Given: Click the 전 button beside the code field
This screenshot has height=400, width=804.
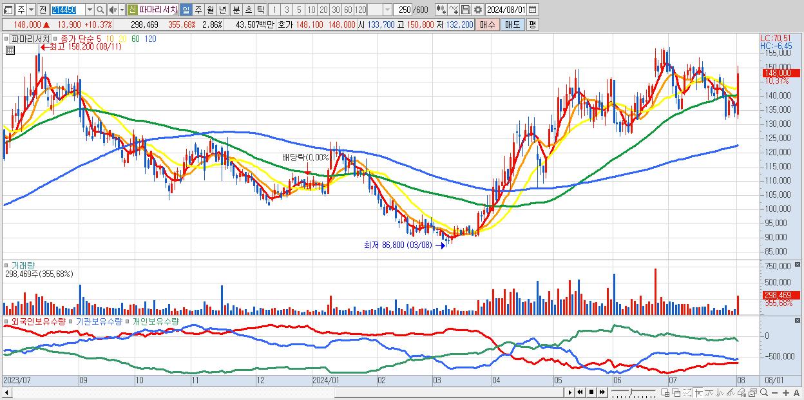Looking at the screenshot, I should coord(43,10).
